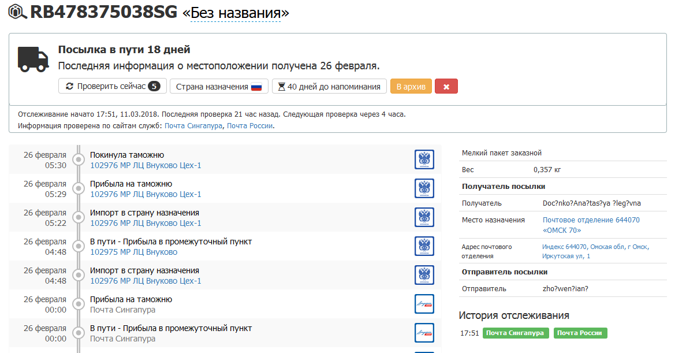This screenshot has height=353, width=686.
Task: Edit the 'Без названия' parcel title
Action: (x=236, y=13)
